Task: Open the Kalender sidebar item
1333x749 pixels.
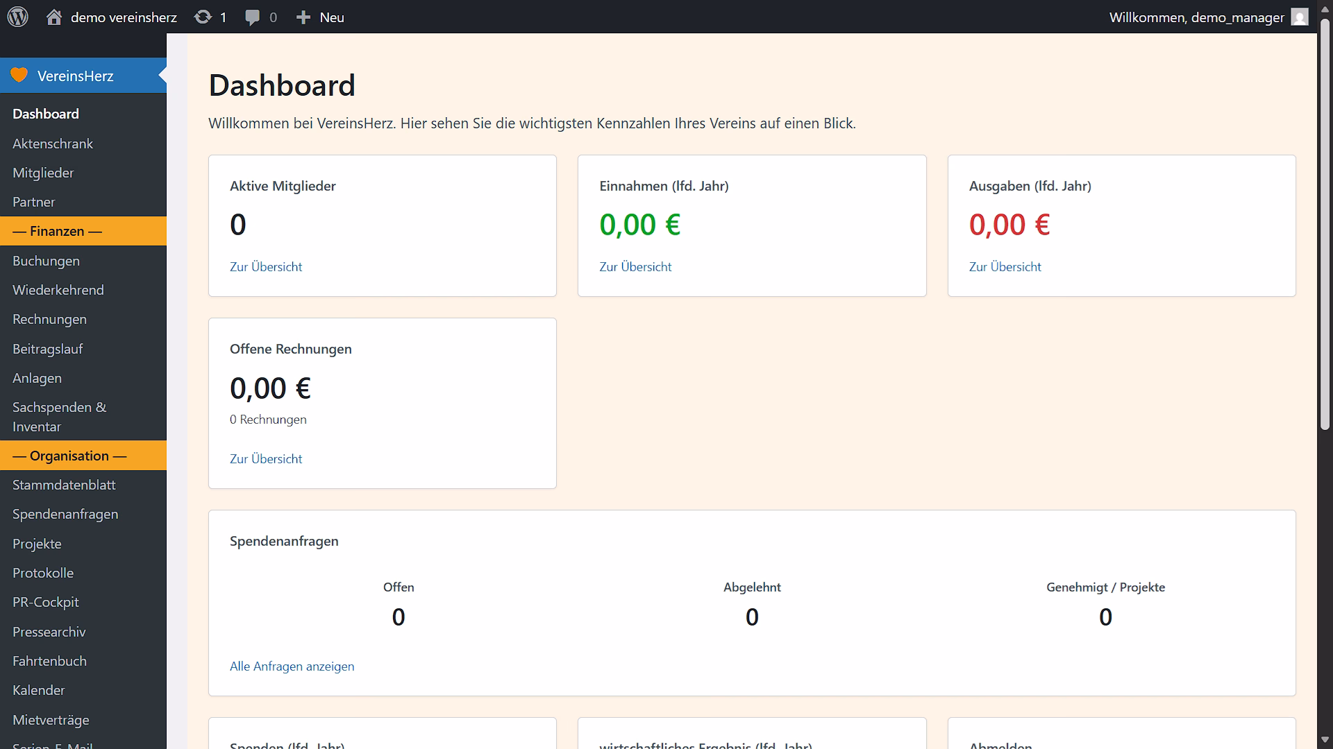Action: (40, 690)
